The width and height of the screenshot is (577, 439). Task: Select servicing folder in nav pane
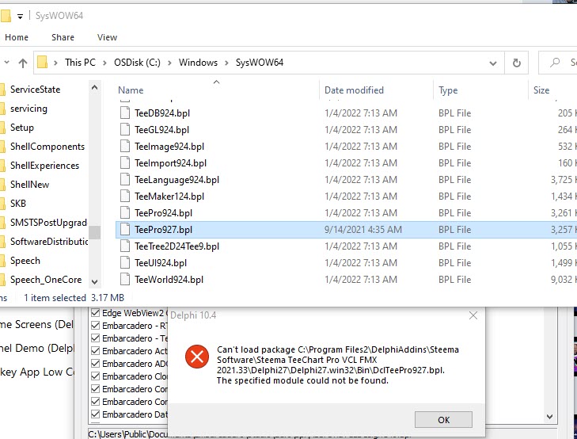pos(28,109)
